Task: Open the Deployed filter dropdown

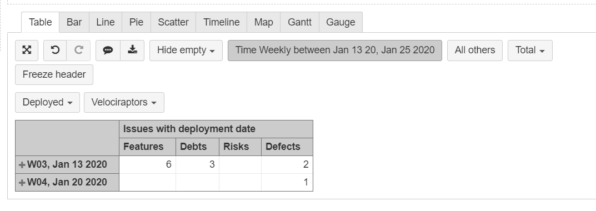Action: pyautogui.click(x=48, y=102)
